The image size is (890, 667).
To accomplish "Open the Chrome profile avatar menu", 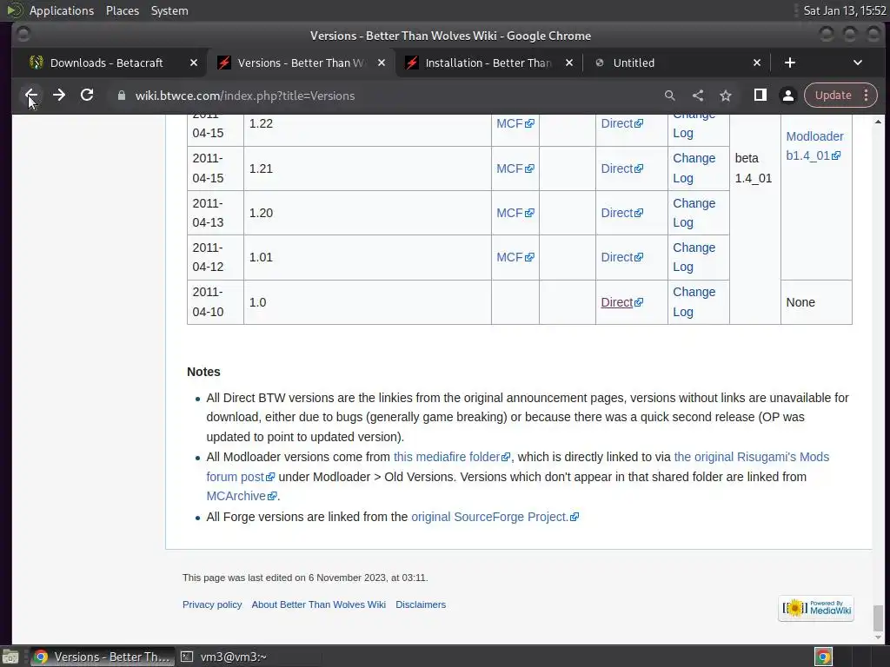I will 787,96.
